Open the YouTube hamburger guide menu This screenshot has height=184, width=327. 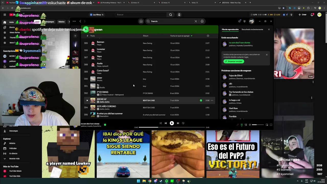(5, 15)
